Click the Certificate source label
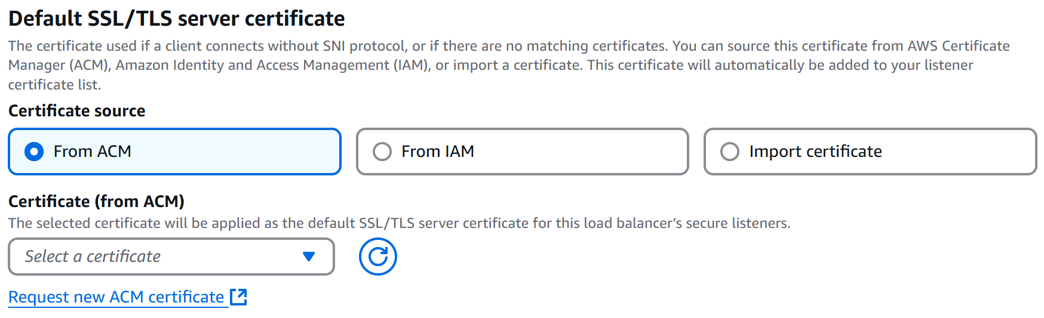Screen dimensions: 1044x318 tap(77, 111)
